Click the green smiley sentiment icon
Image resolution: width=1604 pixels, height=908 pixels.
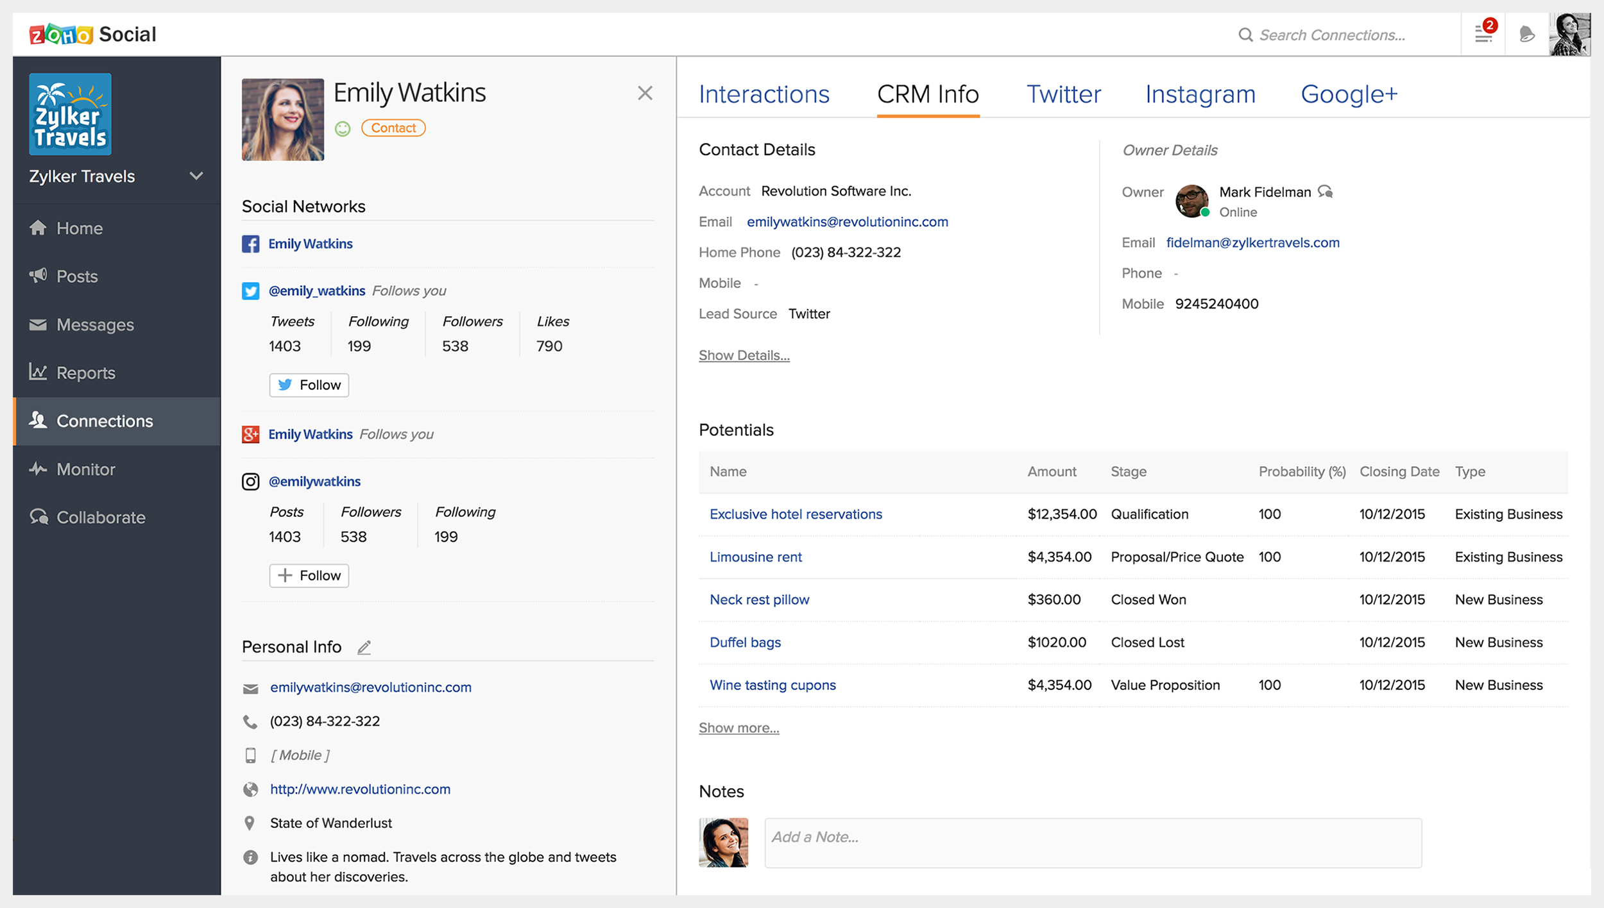point(343,129)
